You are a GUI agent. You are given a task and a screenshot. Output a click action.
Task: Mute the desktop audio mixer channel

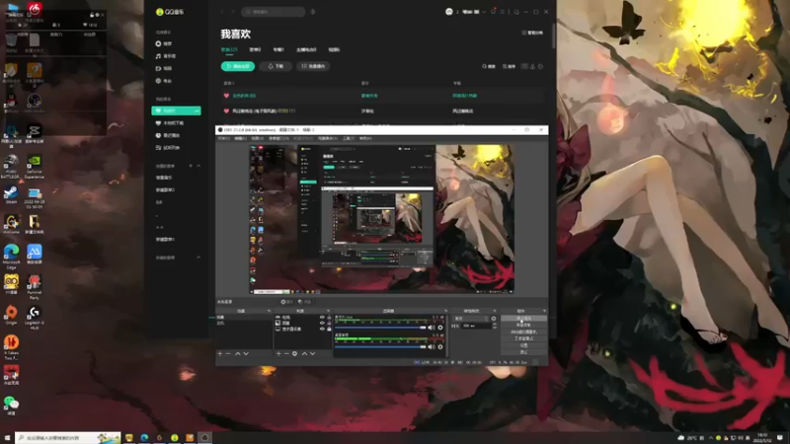click(x=432, y=347)
